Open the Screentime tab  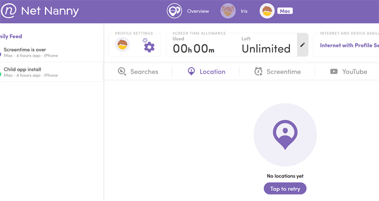tap(277, 72)
